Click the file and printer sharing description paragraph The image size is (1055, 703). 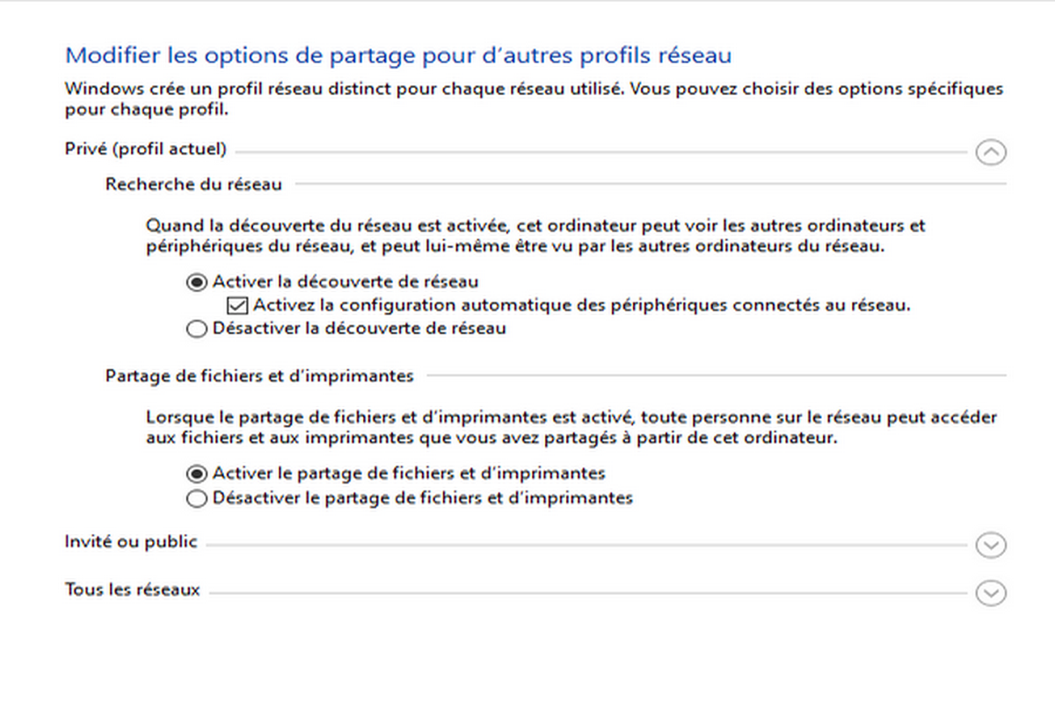click(x=571, y=427)
